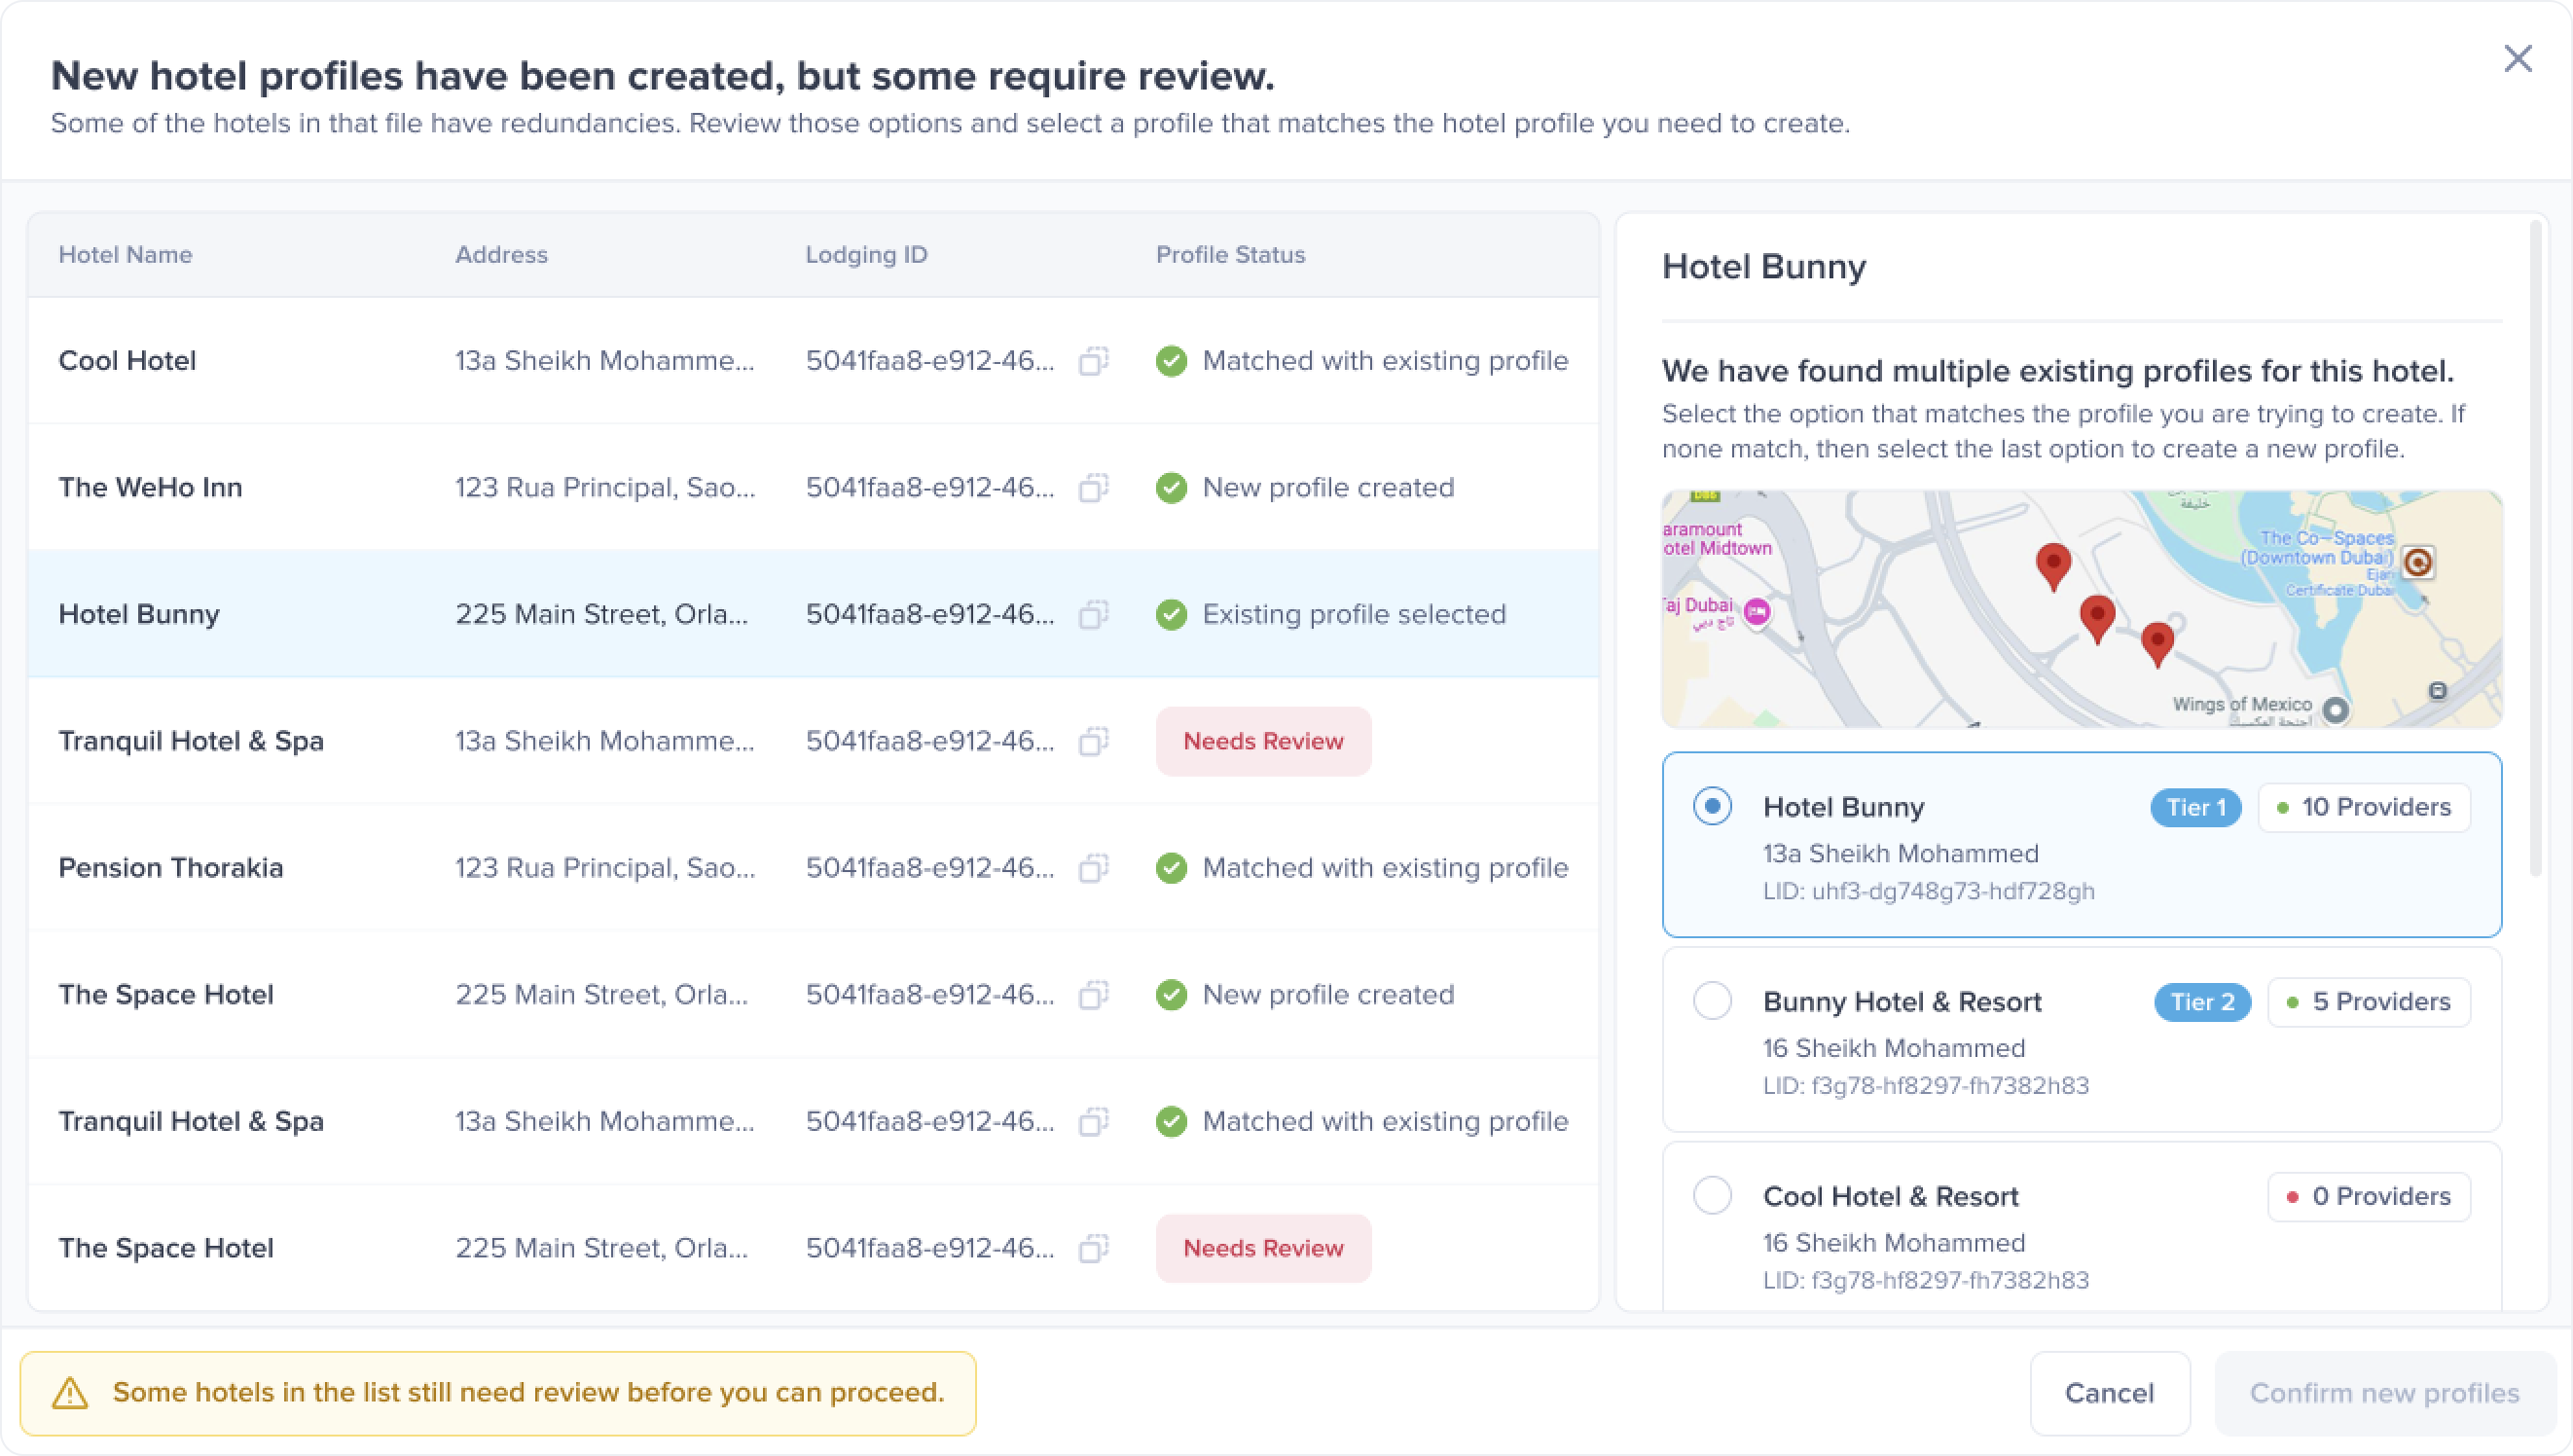Viewport: 2573px width, 1456px height.
Task: Choose the Bunny Hotel & Resort radio button
Action: [x=1712, y=1001]
